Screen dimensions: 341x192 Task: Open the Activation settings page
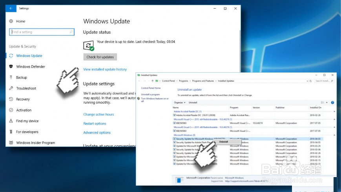pos(24,110)
